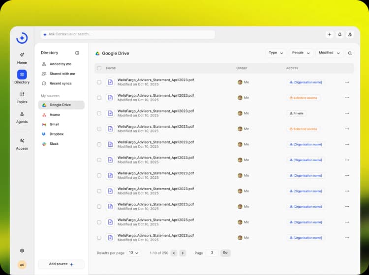The image size is (369, 275).
Task: Check the checkbox of the Private file
Action: coord(99,113)
